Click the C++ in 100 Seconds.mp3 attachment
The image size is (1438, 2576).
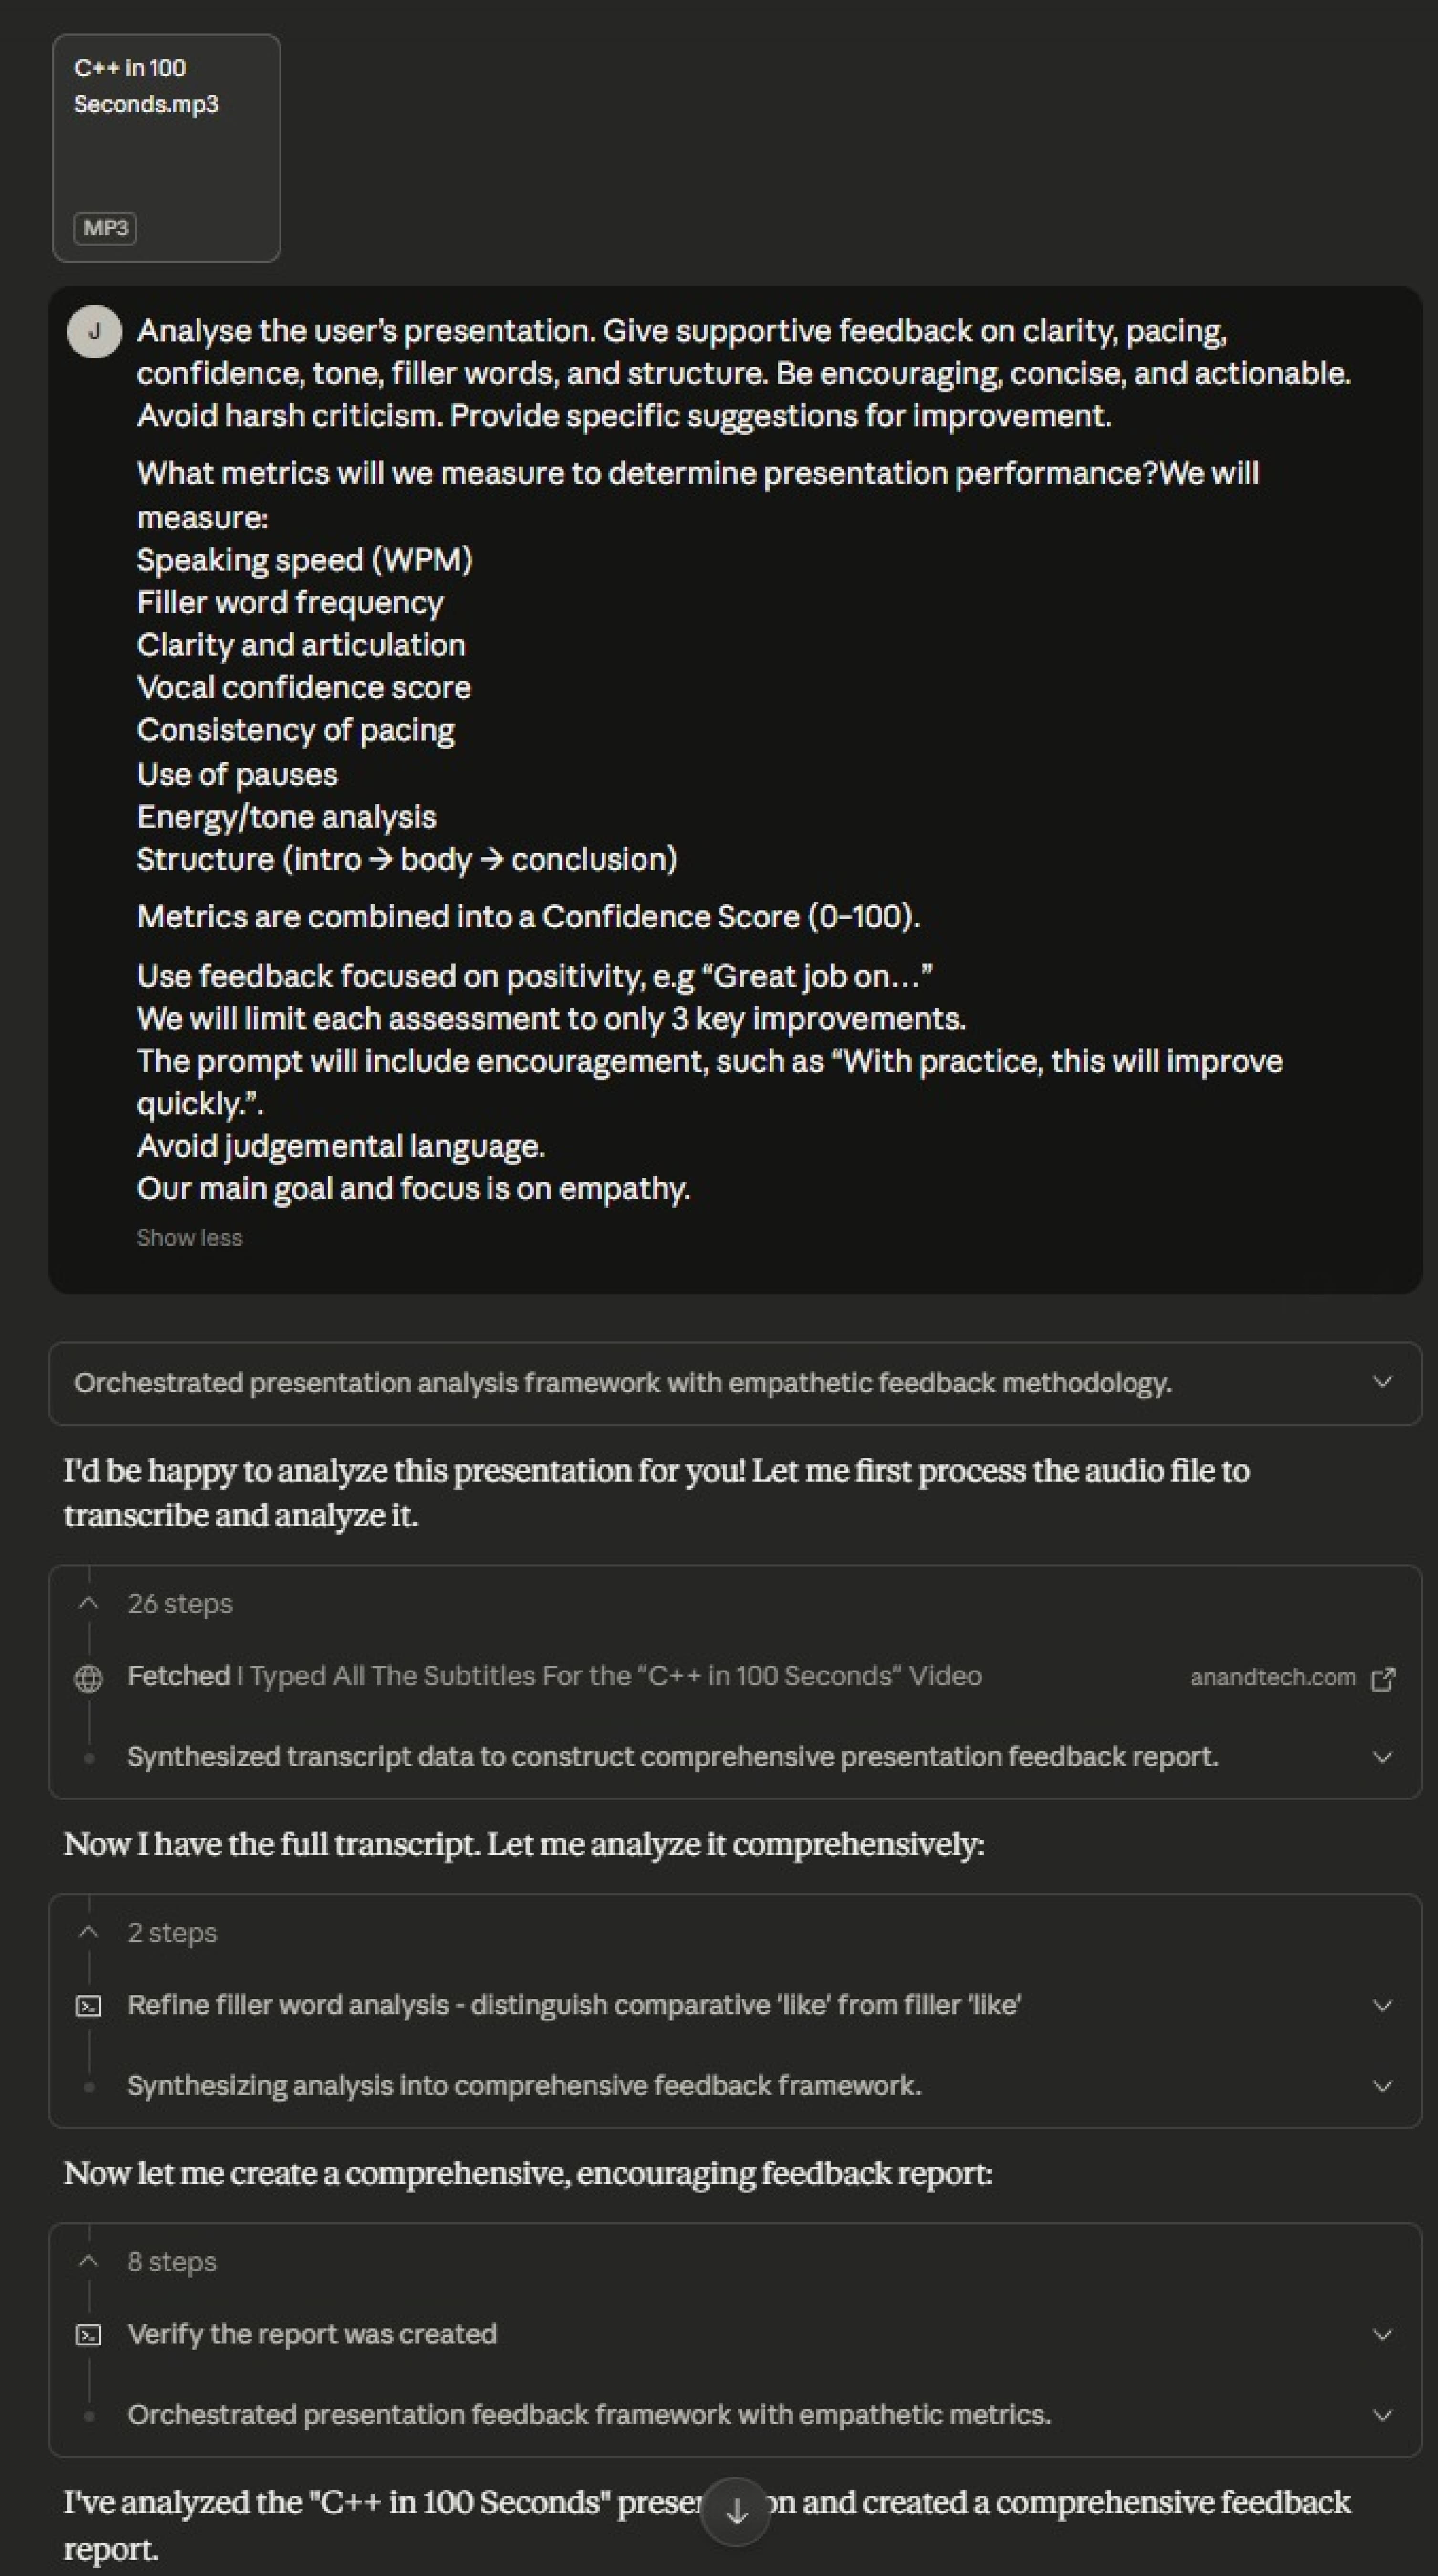(x=166, y=148)
